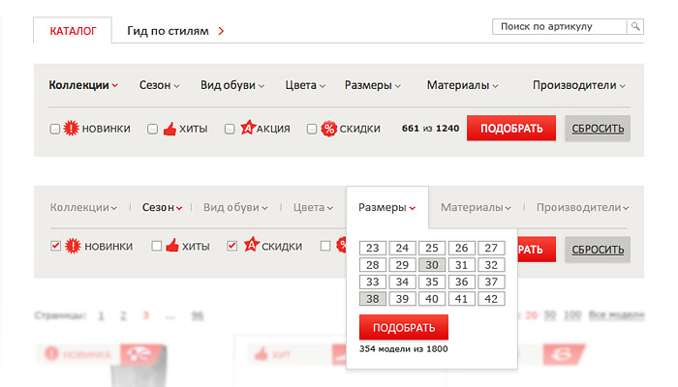
Task: Click the search magnifier icon
Action: (x=635, y=26)
